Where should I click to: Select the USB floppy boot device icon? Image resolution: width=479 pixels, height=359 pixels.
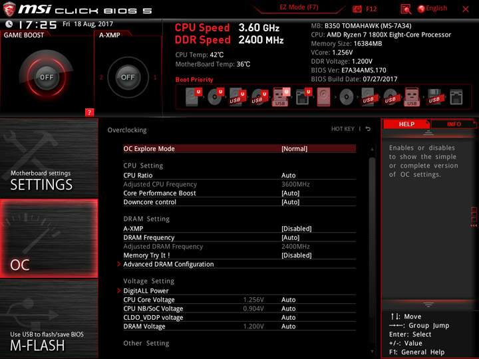pos(434,97)
